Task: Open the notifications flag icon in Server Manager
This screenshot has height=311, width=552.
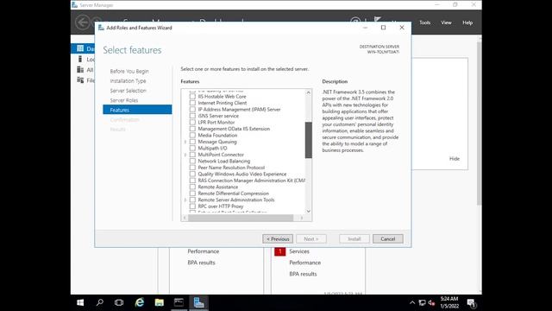Action: pos(378,20)
